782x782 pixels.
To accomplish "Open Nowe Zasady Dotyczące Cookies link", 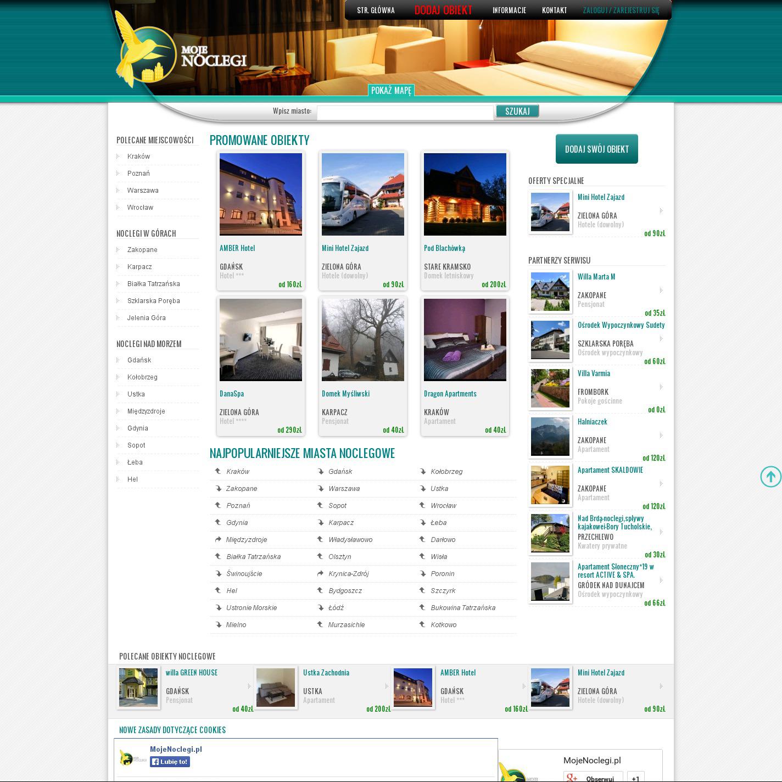I will click(x=172, y=730).
